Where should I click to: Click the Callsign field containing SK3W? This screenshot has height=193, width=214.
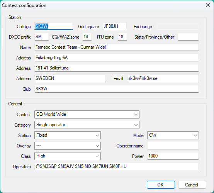coord(54,26)
